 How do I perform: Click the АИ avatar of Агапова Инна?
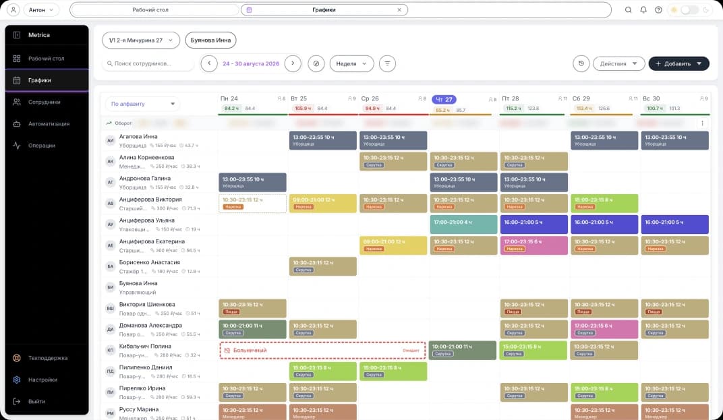[110, 141]
